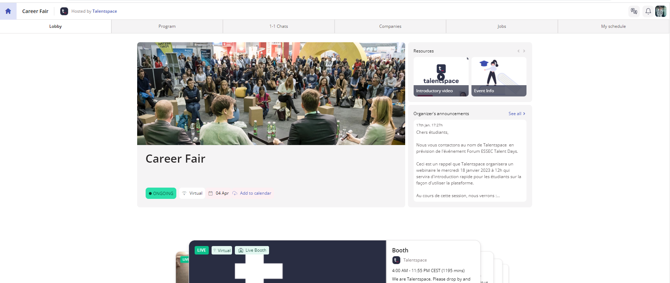This screenshot has width=670, height=283.
Task: Open the Event Info resource
Action: click(499, 77)
